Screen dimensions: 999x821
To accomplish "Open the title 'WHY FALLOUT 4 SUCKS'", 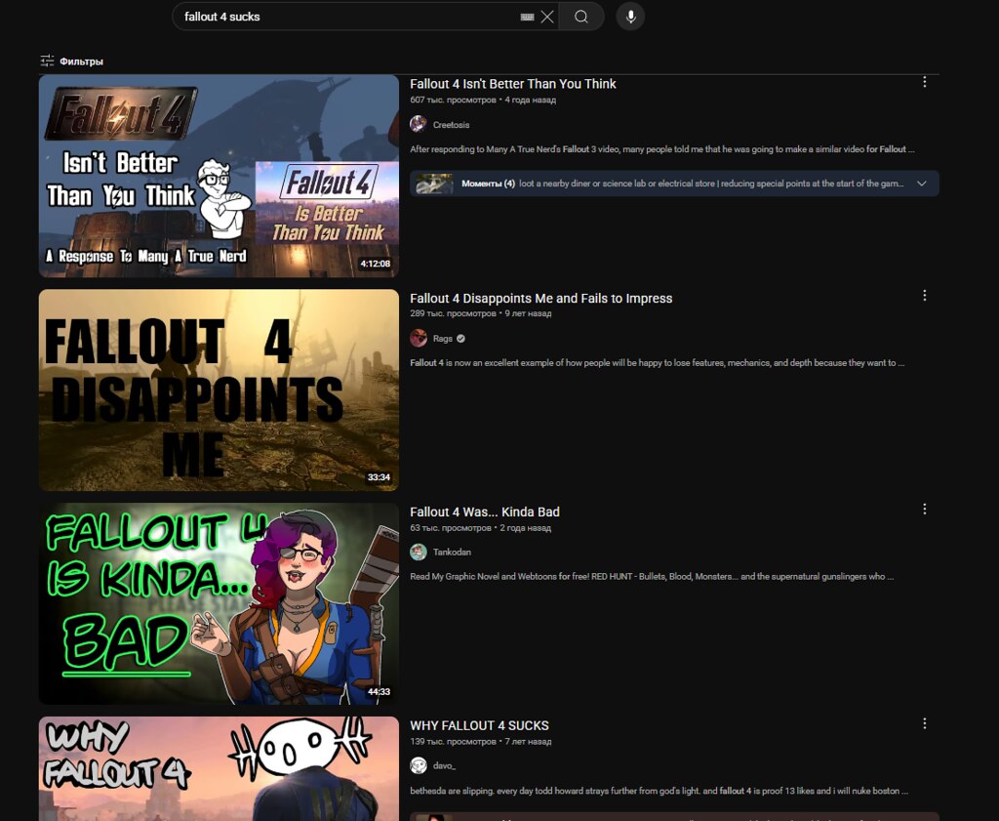I will (x=479, y=725).
